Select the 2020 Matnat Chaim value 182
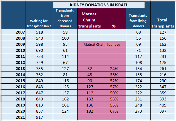This screenshot has height=121, width=176. (x=90, y=111)
